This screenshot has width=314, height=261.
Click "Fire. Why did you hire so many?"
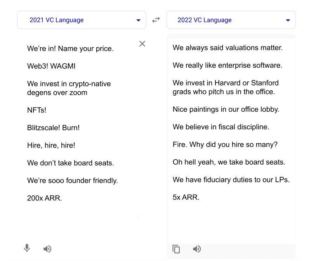225,144
